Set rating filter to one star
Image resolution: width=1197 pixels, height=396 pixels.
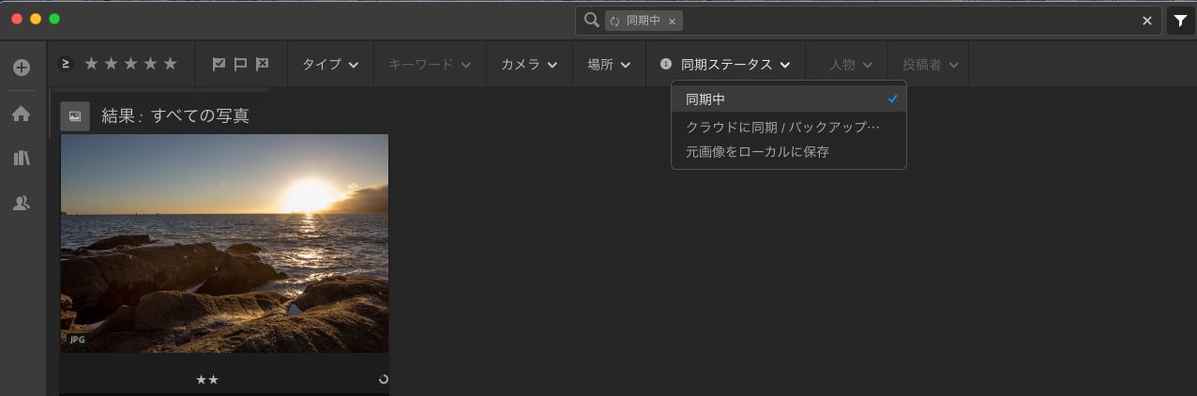pyautogui.click(x=91, y=64)
